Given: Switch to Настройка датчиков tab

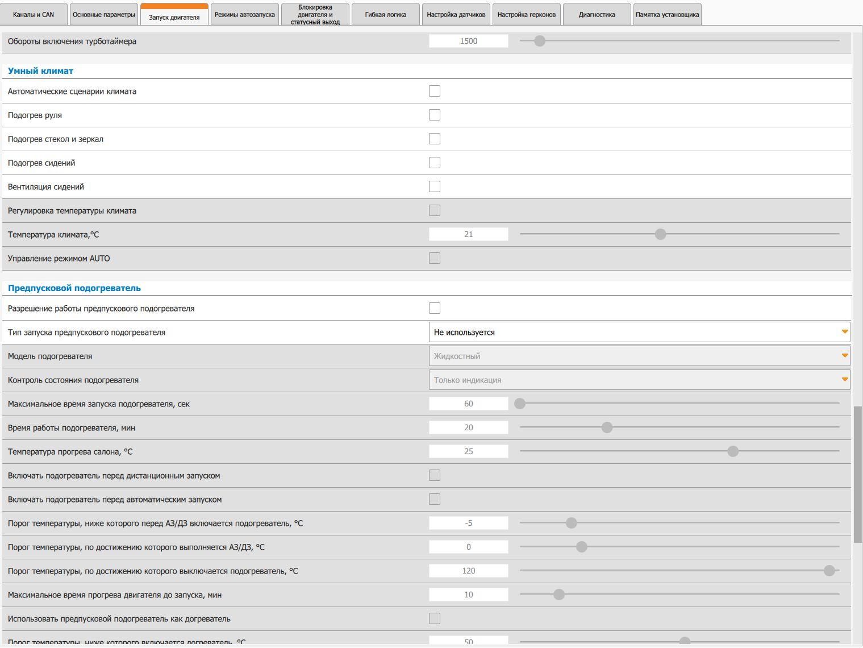Looking at the screenshot, I should click(456, 14).
